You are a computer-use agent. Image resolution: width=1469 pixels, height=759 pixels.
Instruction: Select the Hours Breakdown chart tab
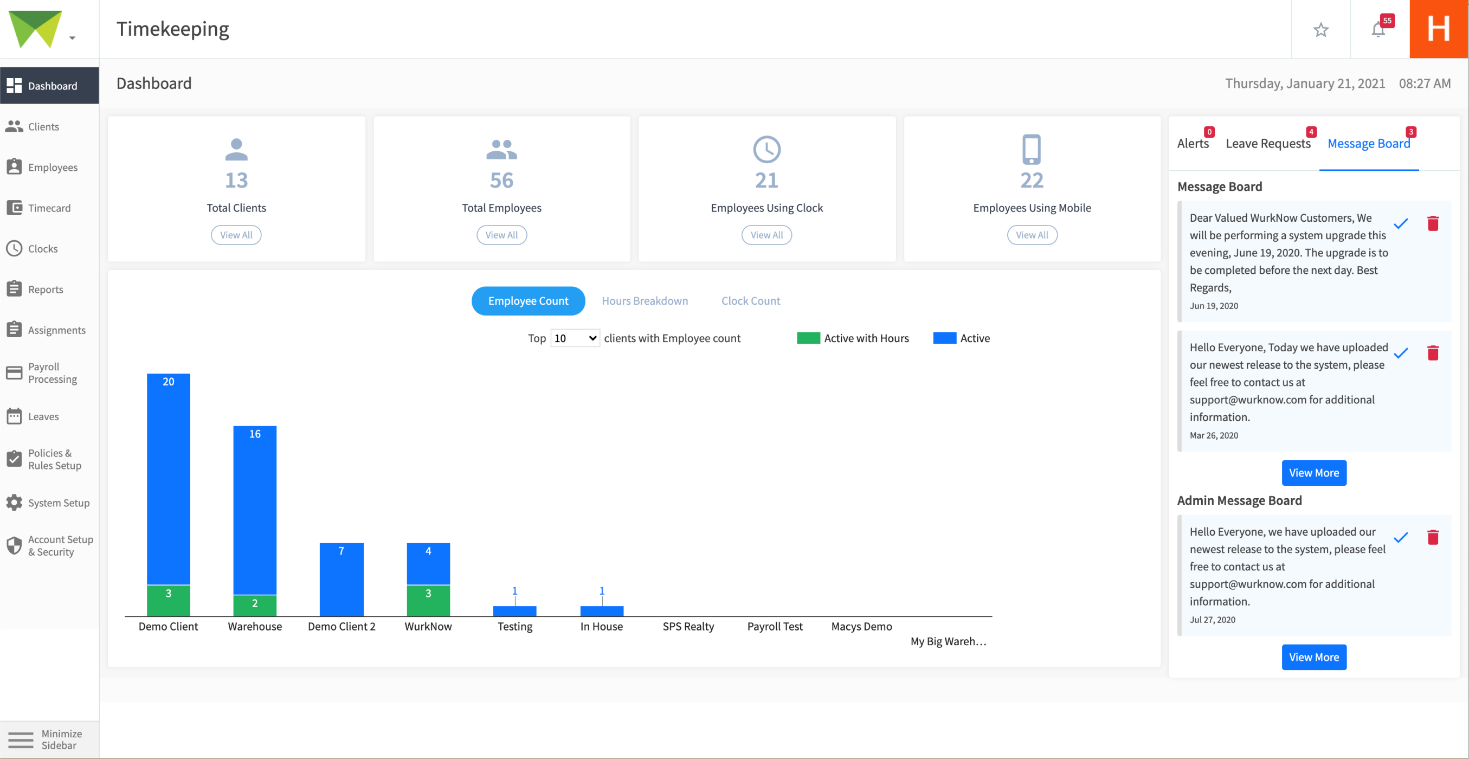pos(645,300)
